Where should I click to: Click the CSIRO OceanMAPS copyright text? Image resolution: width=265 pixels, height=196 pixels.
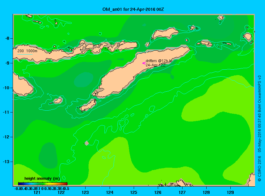(x=259, y=129)
